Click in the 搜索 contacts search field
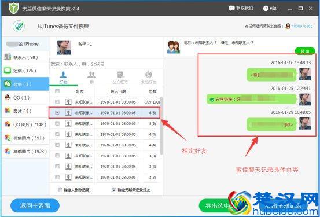Image resolution: width=320 pixels, height=217 pixels. 106,64
